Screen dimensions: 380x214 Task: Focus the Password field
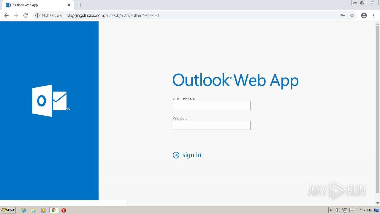tap(212, 125)
